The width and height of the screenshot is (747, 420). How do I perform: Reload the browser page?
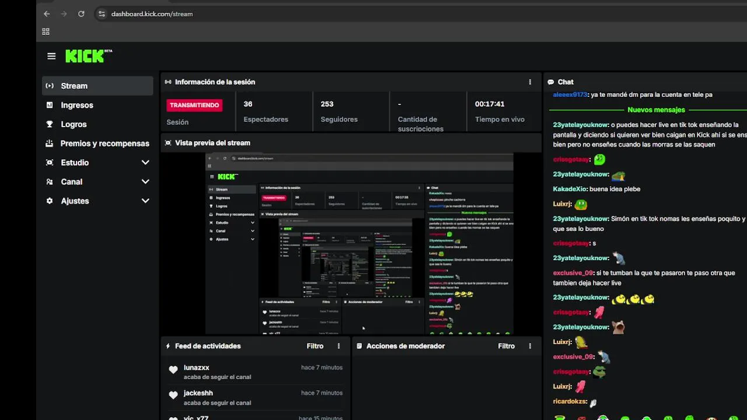81,14
